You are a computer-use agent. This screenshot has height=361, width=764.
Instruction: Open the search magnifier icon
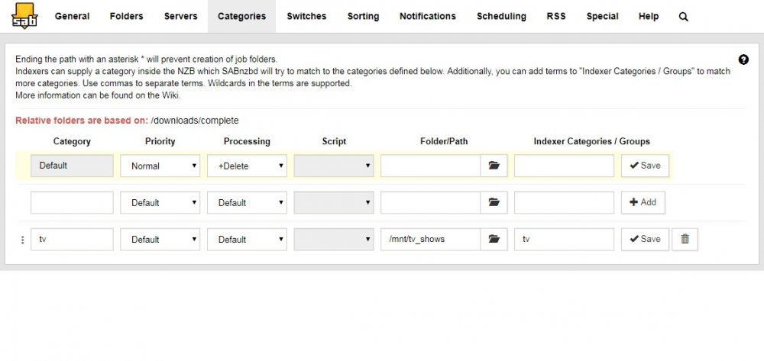[683, 17]
